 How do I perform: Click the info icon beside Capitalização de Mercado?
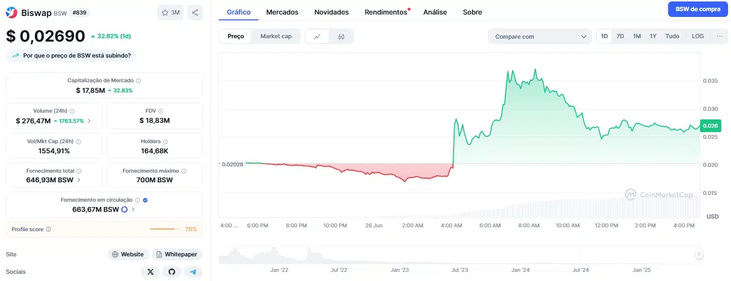tap(139, 80)
